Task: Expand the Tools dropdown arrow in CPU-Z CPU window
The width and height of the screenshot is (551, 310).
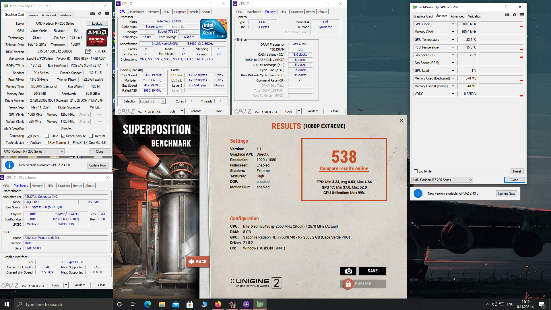Action: pos(182,111)
